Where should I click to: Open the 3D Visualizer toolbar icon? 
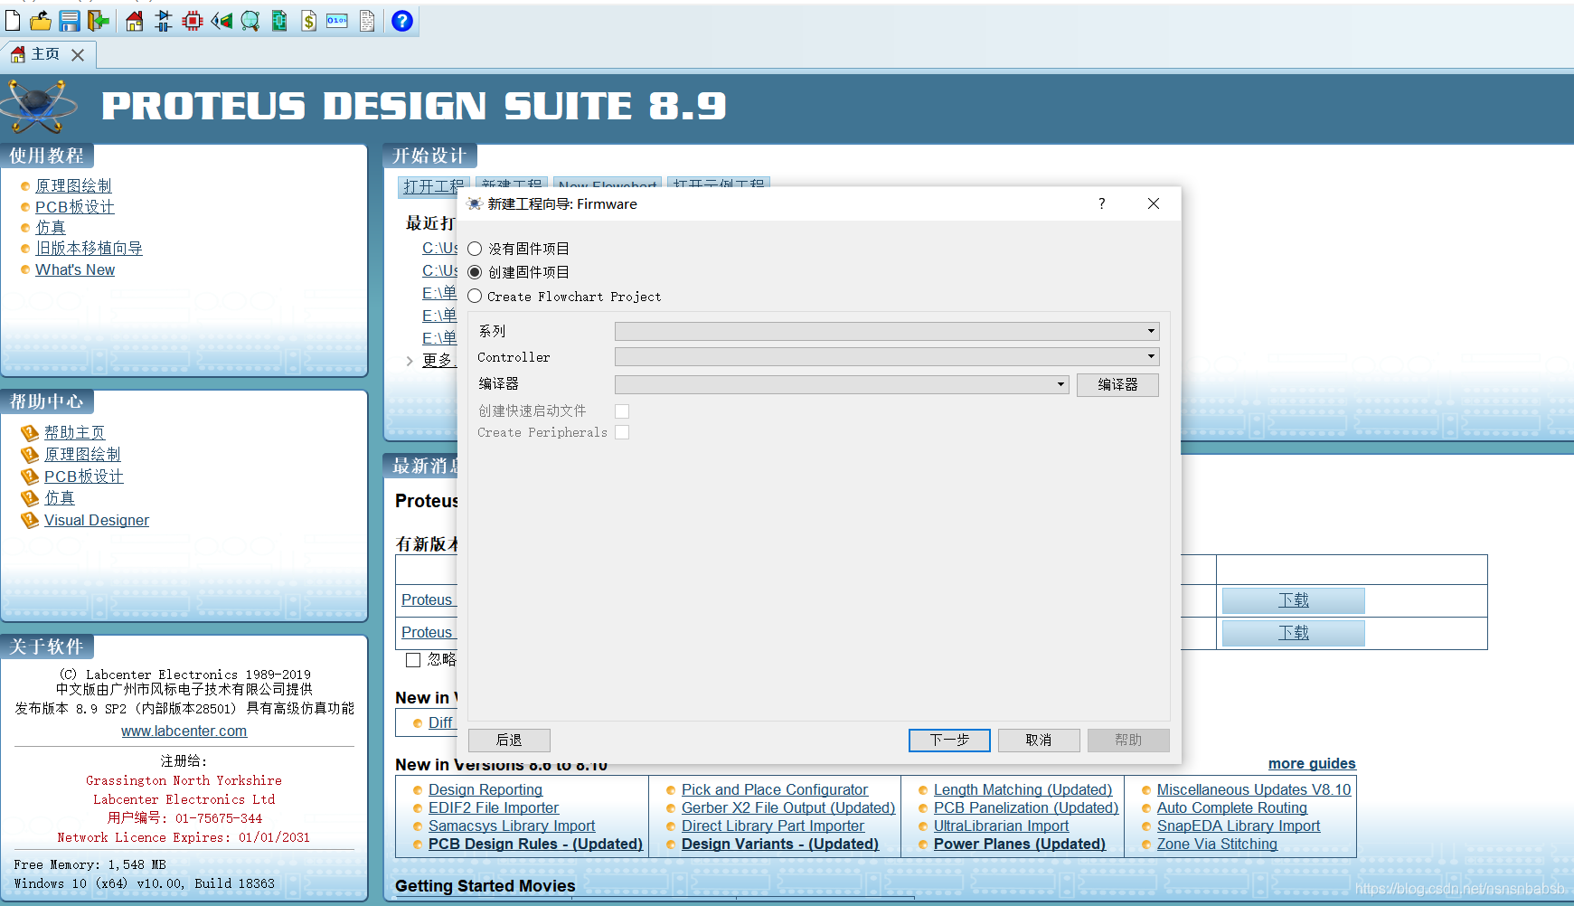click(x=221, y=20)
